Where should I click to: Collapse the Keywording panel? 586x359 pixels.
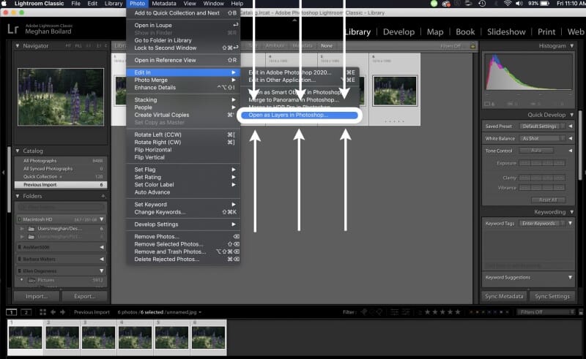(x=571, y=212)
